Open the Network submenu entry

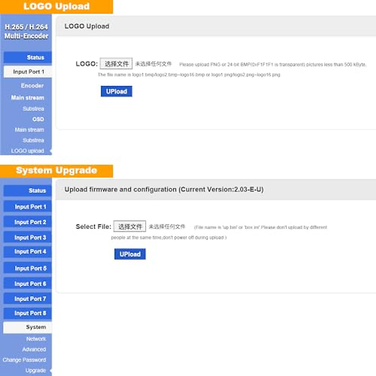(x=36, y=339)
